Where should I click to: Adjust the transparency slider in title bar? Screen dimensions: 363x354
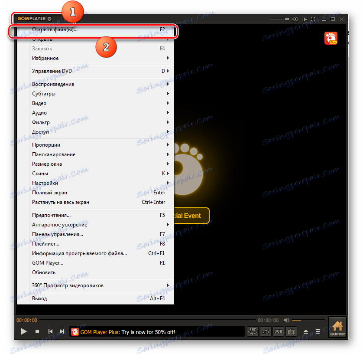tap(279, 19)
